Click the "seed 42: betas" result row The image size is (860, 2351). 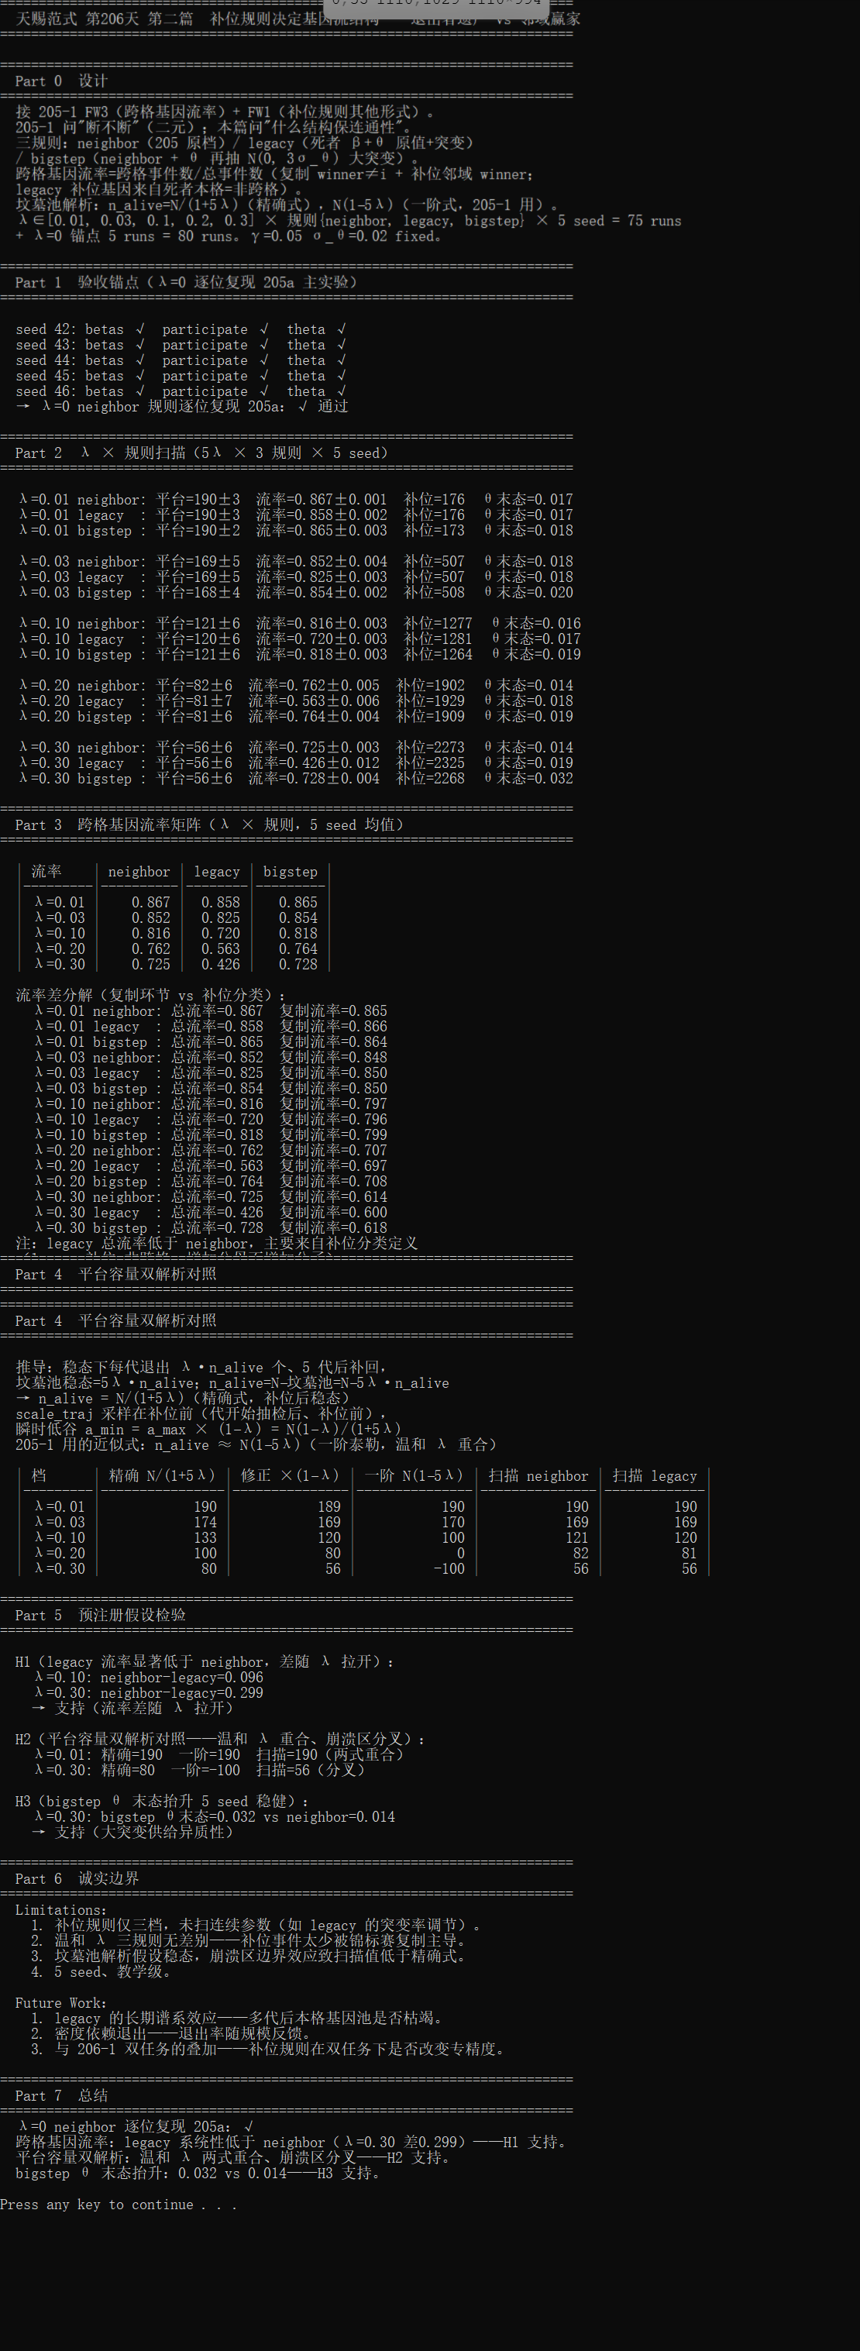pos(181,329)
